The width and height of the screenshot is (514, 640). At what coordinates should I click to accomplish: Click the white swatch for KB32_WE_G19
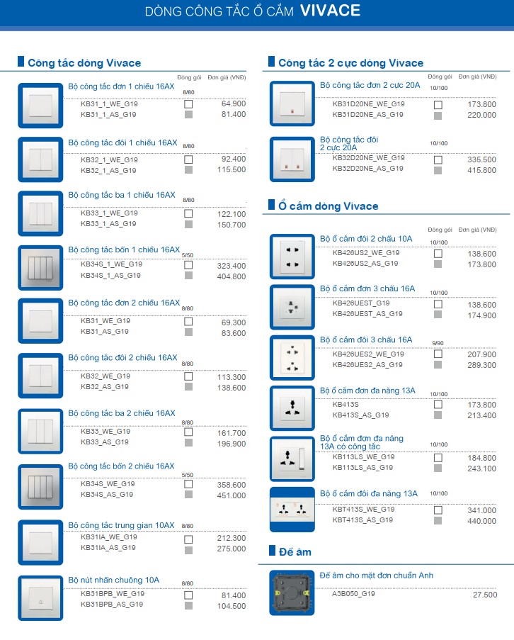188,376
